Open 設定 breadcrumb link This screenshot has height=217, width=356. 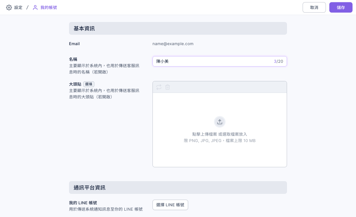(x=18, y=8)
